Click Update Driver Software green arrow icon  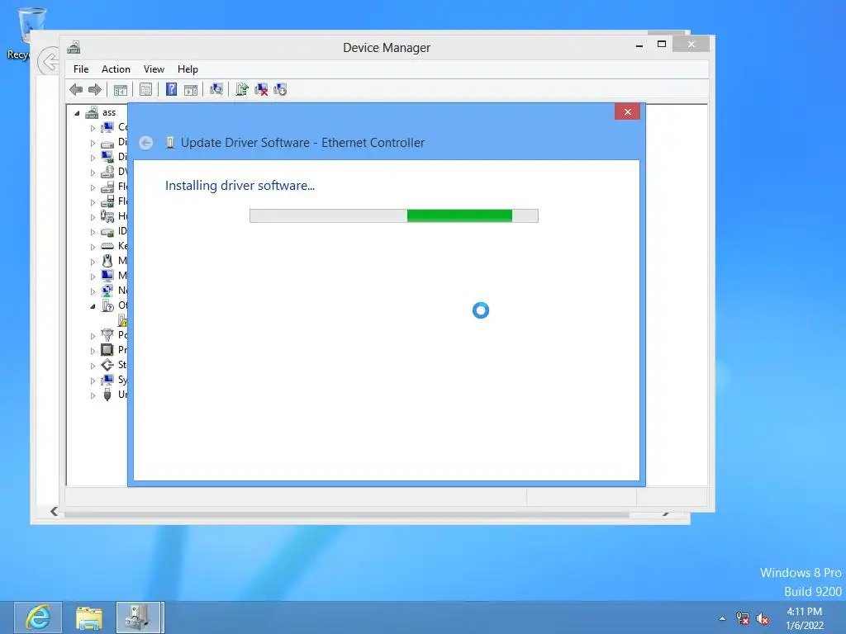coord(242,89)
